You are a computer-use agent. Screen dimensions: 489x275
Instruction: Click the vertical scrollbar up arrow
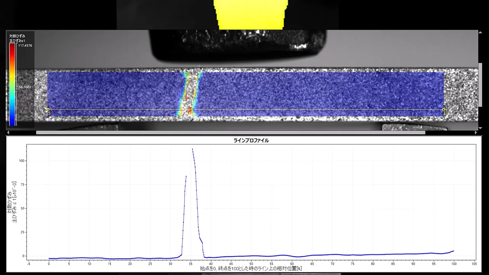click(x=480, y=32)
